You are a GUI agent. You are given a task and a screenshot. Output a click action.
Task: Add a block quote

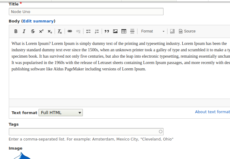point(107,31)
